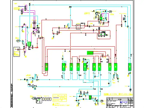This screenshot has width=144, height=108.
Task: Click the vertical text along the left margin
Action: pos(12,95)
